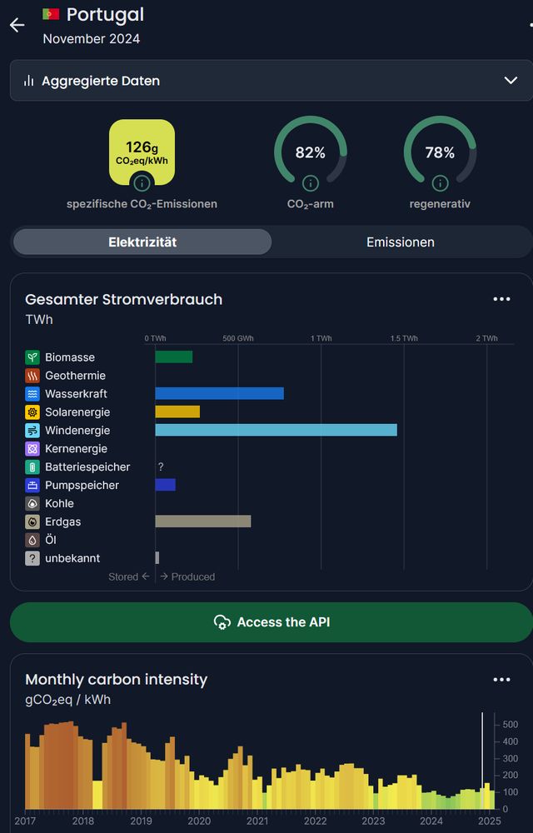Open Gesamter Stromverbrauch three-dot menu
533x833 pixels.
click(501, 299)
